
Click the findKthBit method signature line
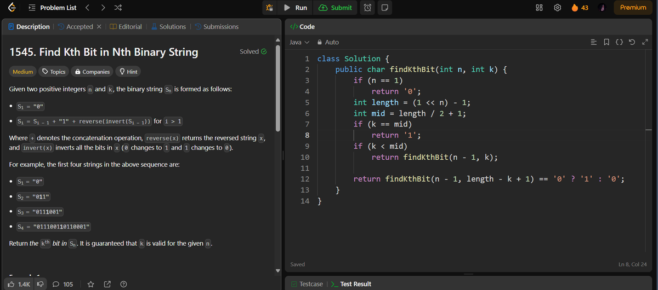point(421,69)
